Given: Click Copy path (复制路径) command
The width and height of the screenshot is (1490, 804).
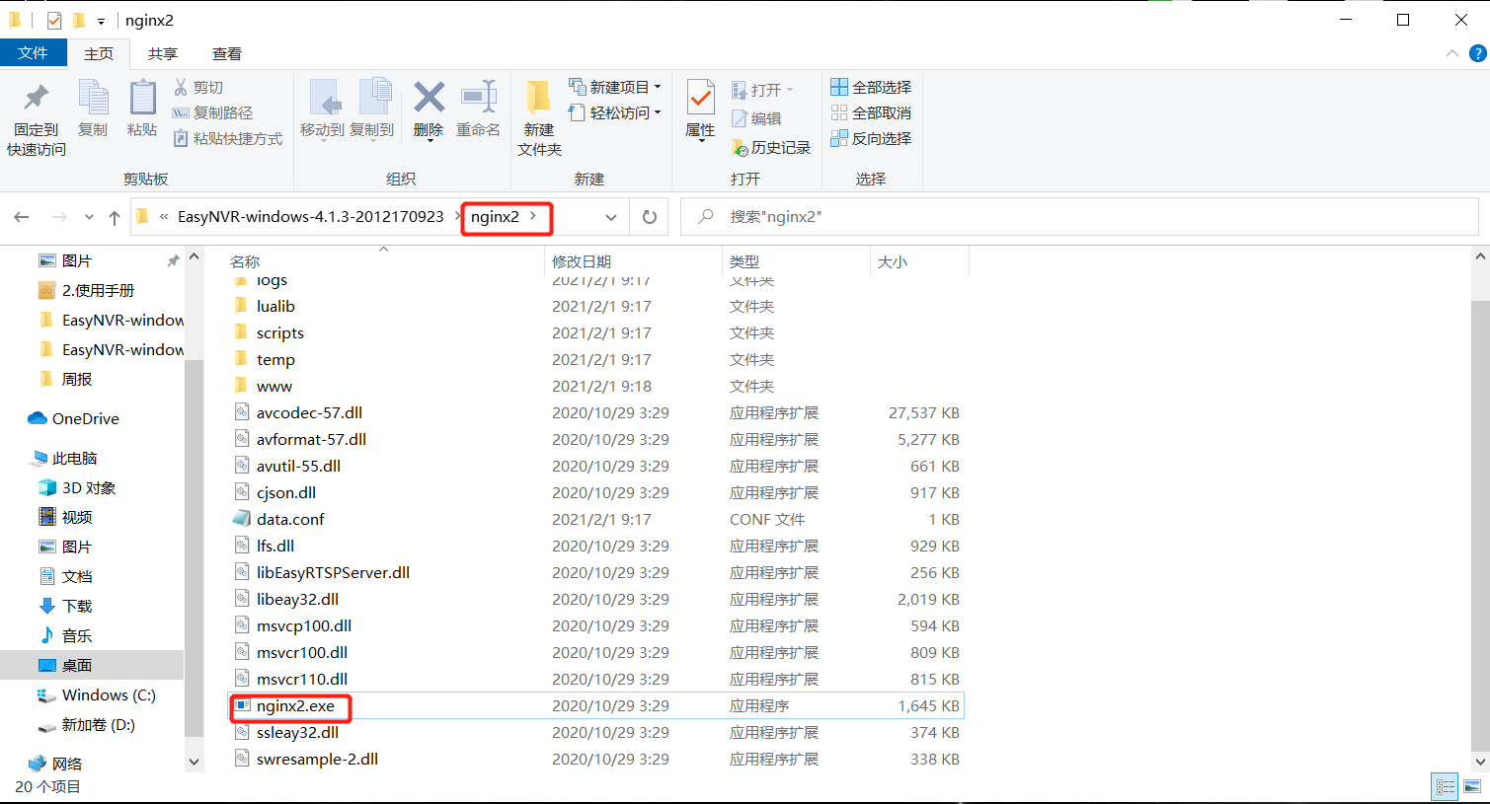Looking at the screenshot, I should [212, 112].
